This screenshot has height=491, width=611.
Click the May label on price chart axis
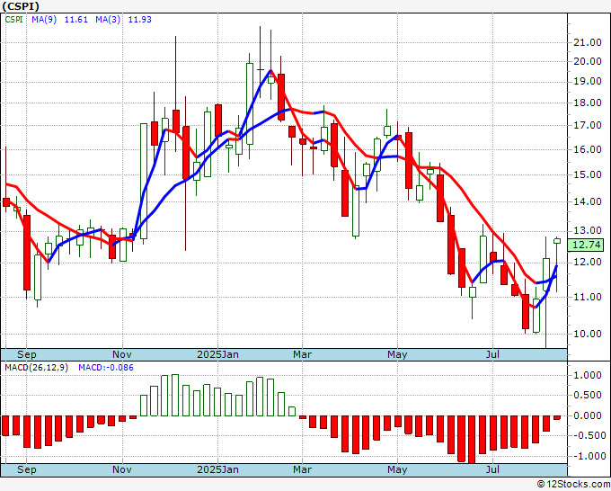coord(397,354)
